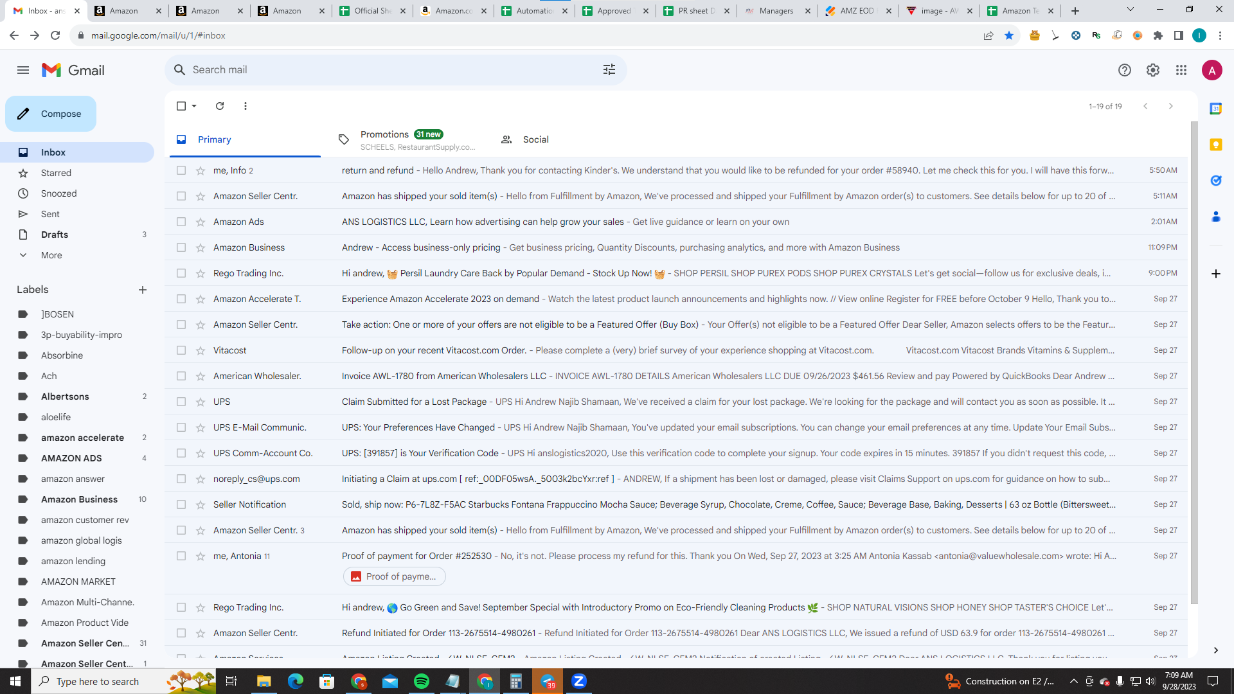The image size is (1234, 694).
Task: Bookmark star icon in address bar
Action: (1009, 35)
